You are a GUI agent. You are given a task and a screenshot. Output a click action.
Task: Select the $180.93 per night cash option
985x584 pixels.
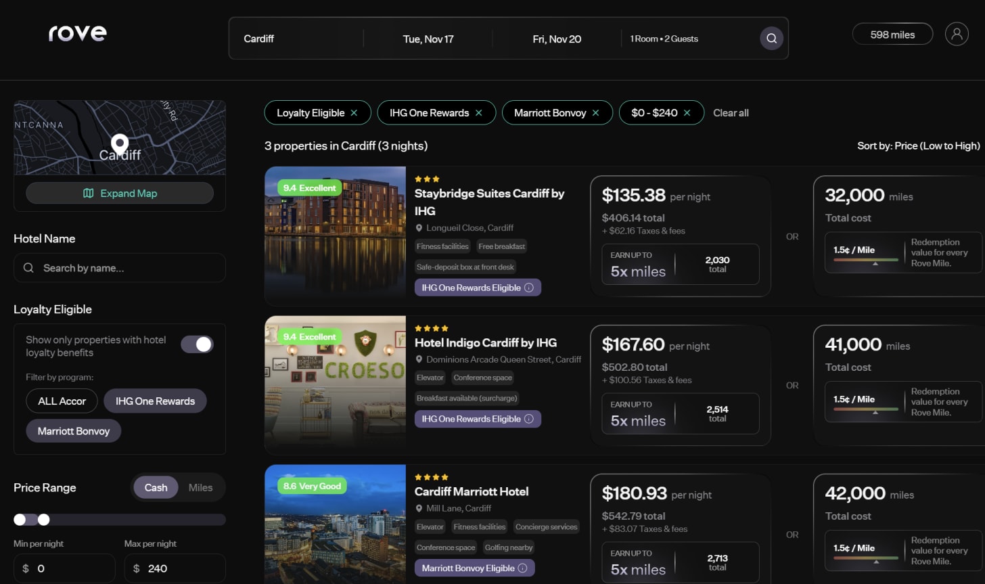click(x=681, y=529)
